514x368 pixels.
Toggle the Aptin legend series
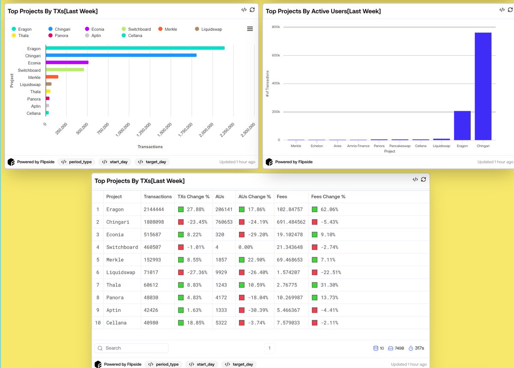coord(93,36)
